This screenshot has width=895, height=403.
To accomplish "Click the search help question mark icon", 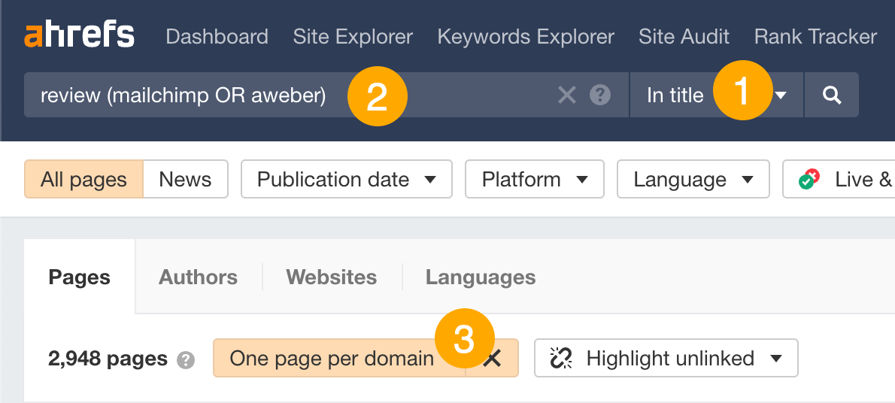I will pyautogui.click(x=599, y=95).
